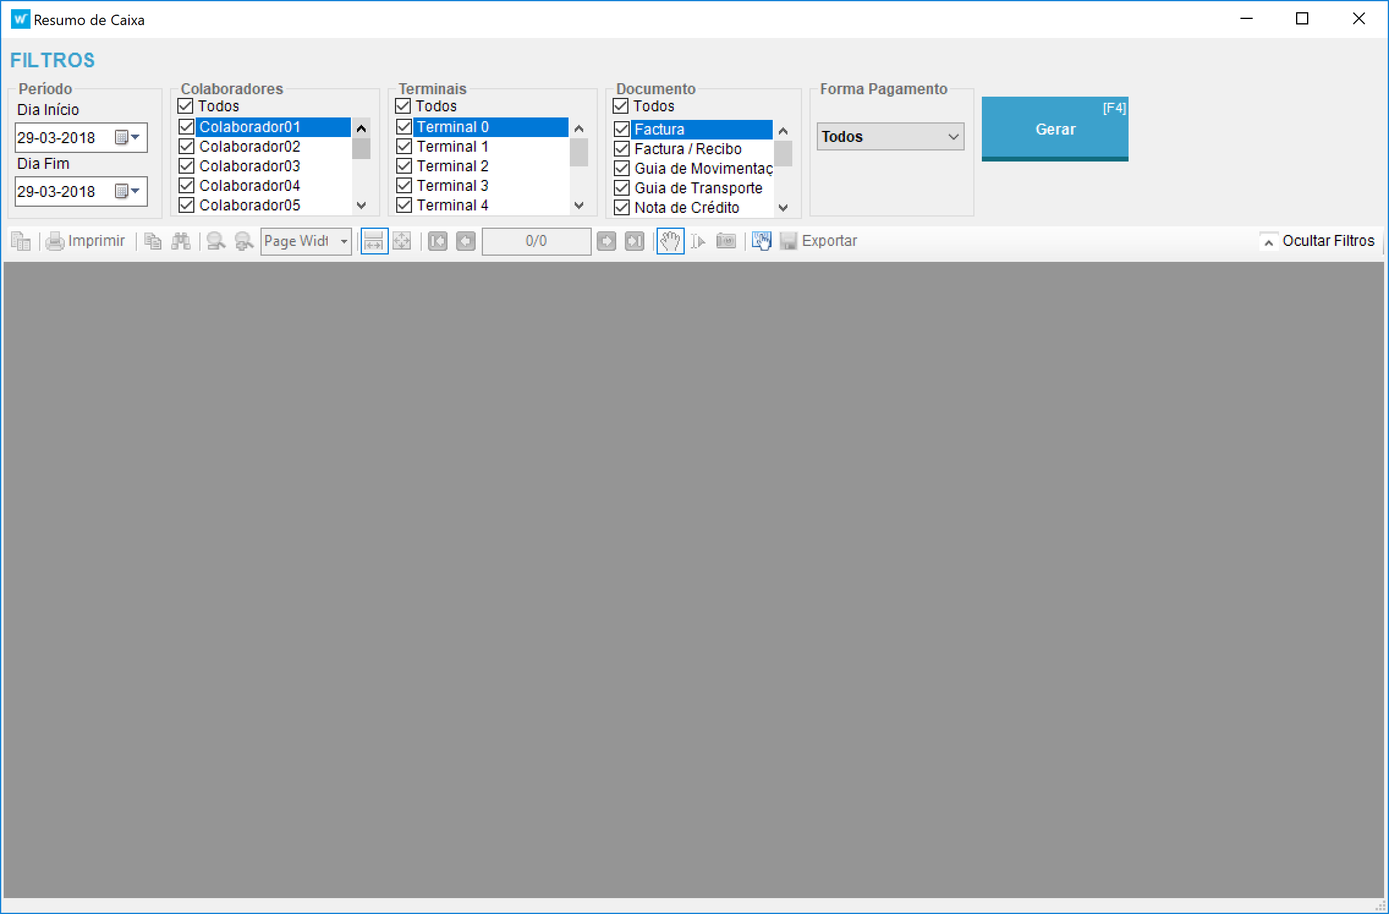Click the Imprimir printer icon

55,242
